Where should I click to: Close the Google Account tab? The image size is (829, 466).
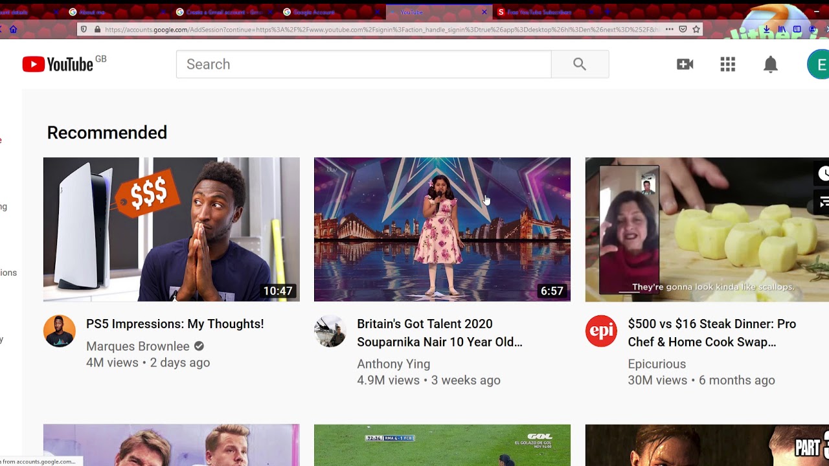pos(377,12)
